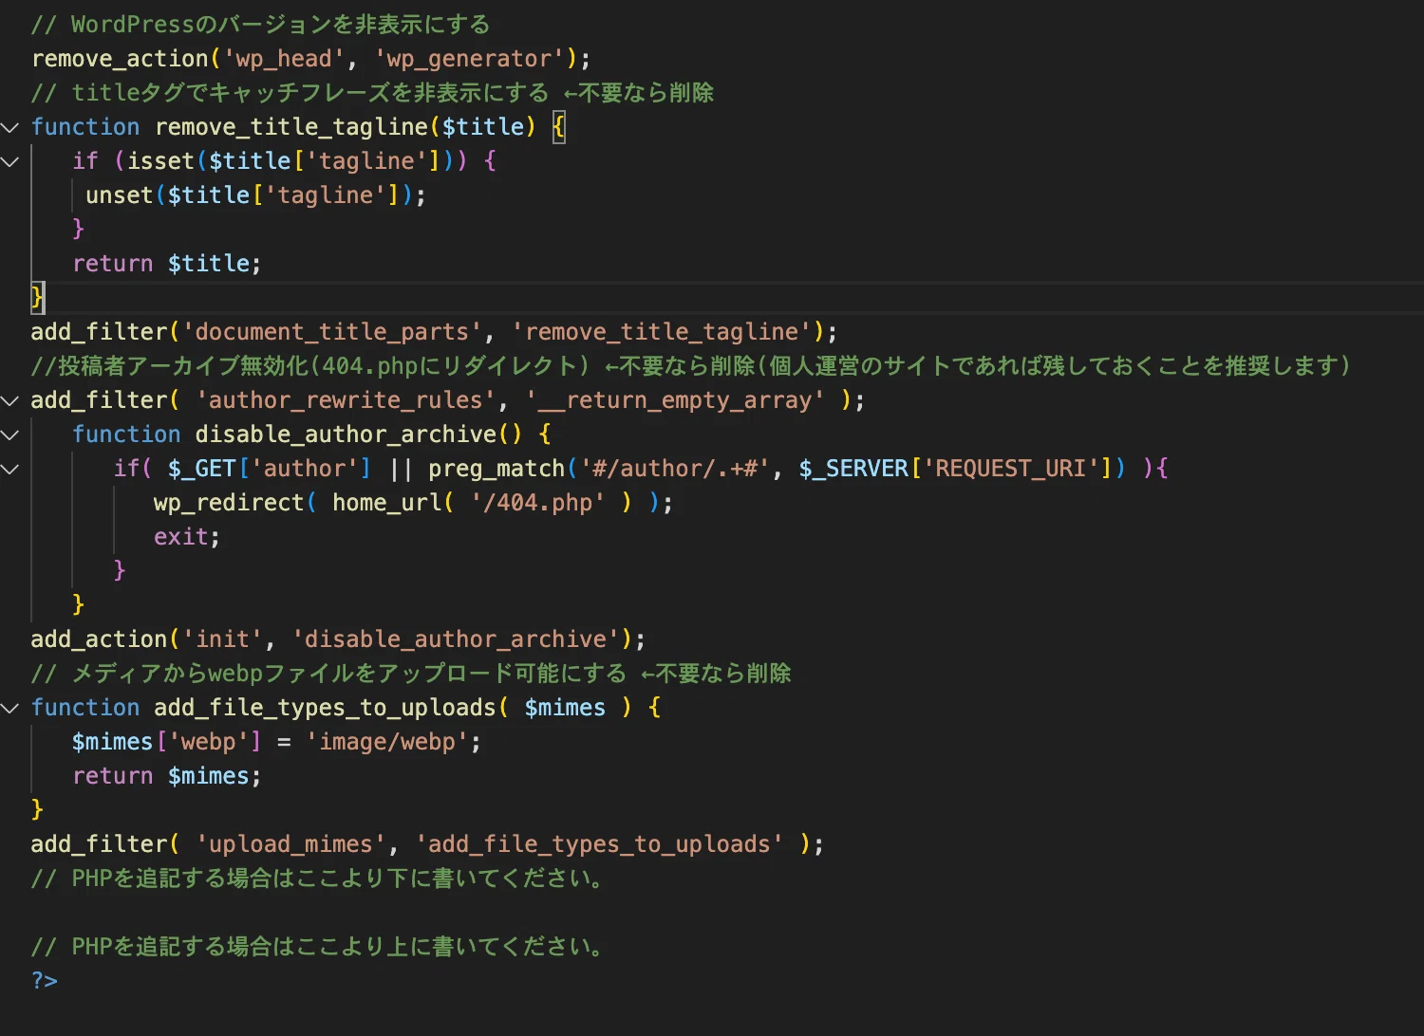Image resolution: width=1424 pixels, height=1036 pixels.
Task: Click the closing ?> PHP tag
Action: click(45, 981)
